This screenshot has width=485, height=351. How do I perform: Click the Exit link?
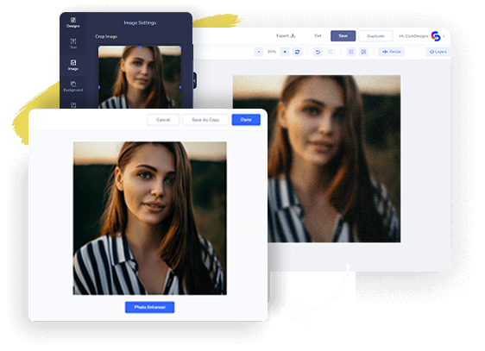[x=318, y=36]
